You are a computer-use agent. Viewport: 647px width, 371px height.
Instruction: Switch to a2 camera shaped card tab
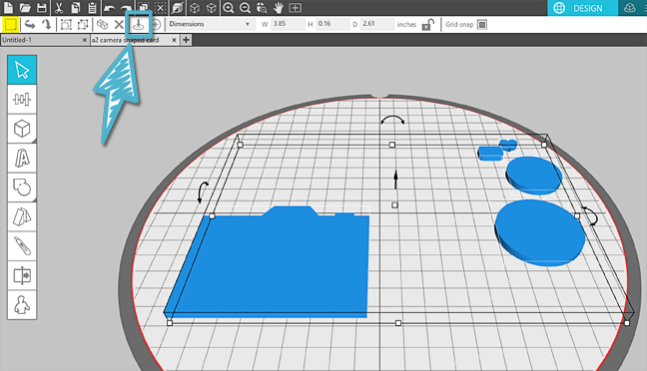tap(130, 40)
